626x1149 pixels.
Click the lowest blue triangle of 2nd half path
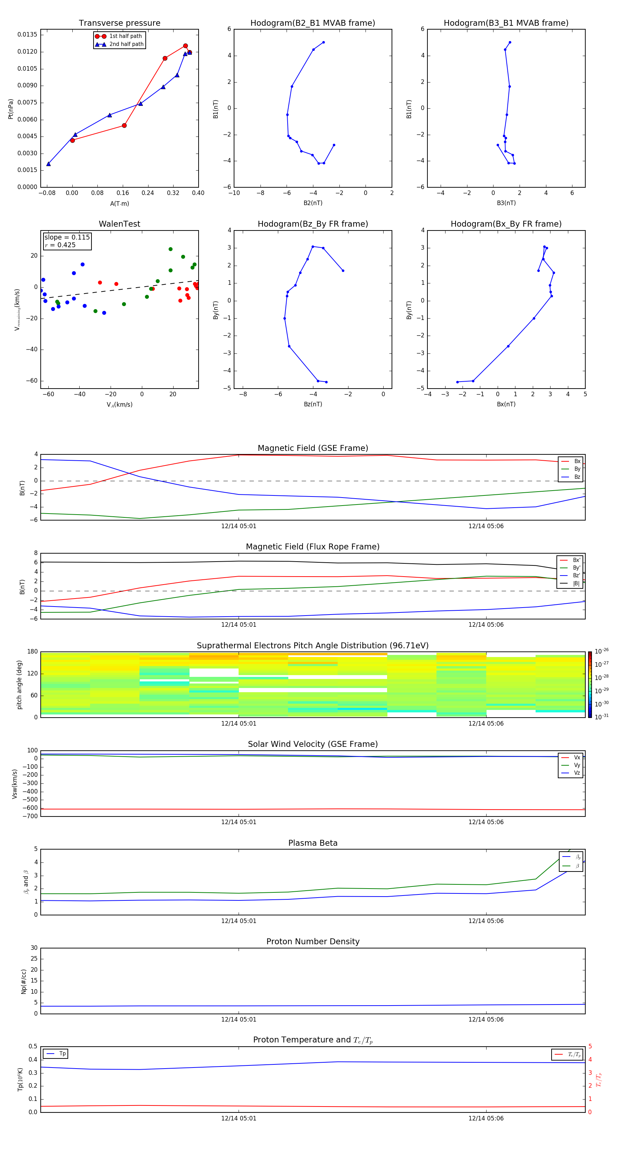49,164
